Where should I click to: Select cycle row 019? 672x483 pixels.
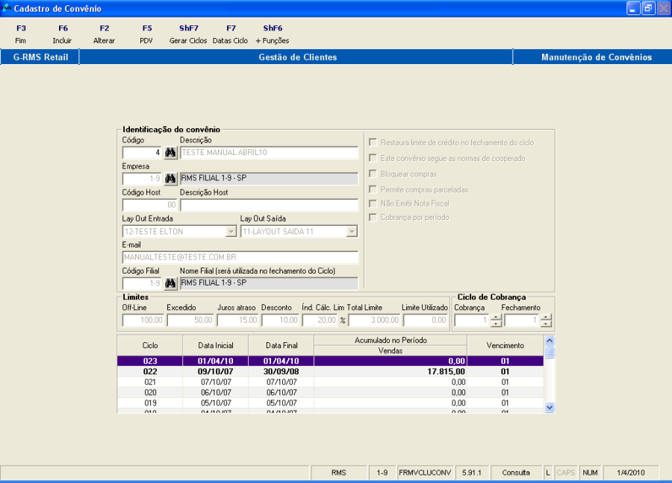330,403
